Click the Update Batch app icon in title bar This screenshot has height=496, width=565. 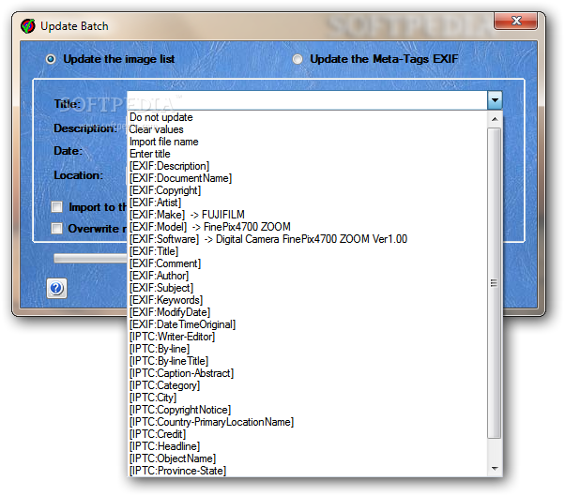(x=28, y=26)
